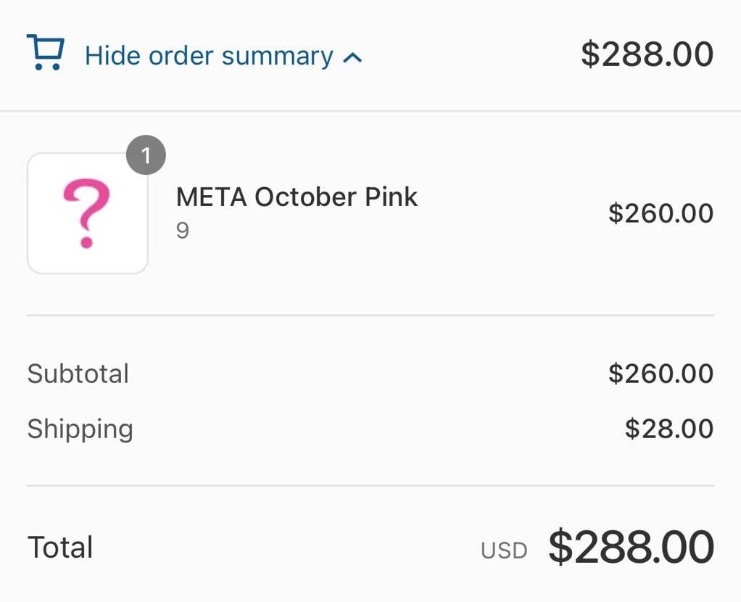The image size is (741, 602).
Task: Click the $288.00 amount in the header
Action: [647, 55]
